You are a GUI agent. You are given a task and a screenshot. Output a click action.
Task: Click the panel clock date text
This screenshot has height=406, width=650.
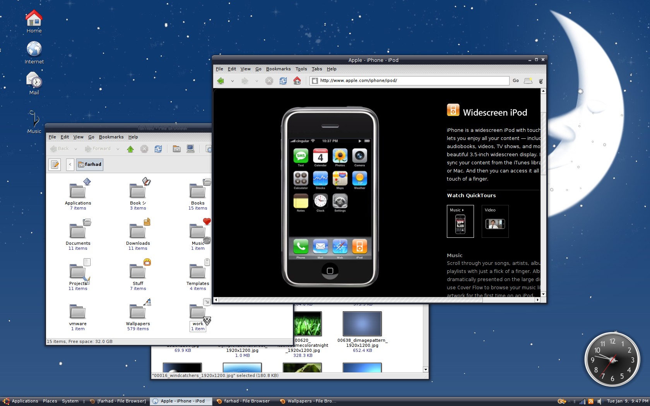(627, 401)
